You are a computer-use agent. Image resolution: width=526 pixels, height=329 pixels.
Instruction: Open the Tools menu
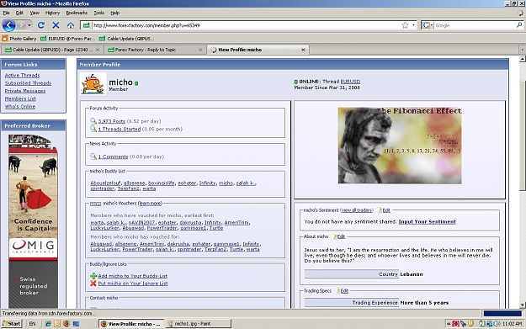[98, 13]
